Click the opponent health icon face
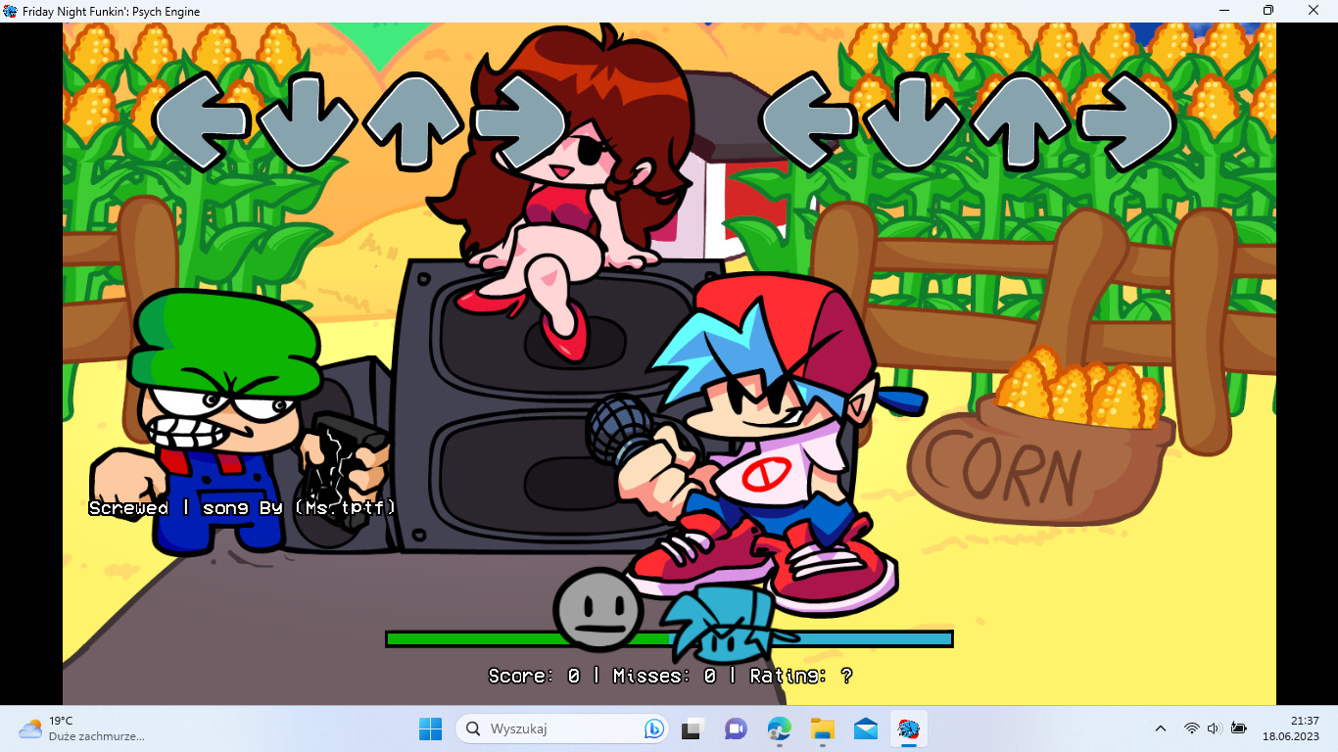Viewport: 1338px width, 752px height. point(597,609)
